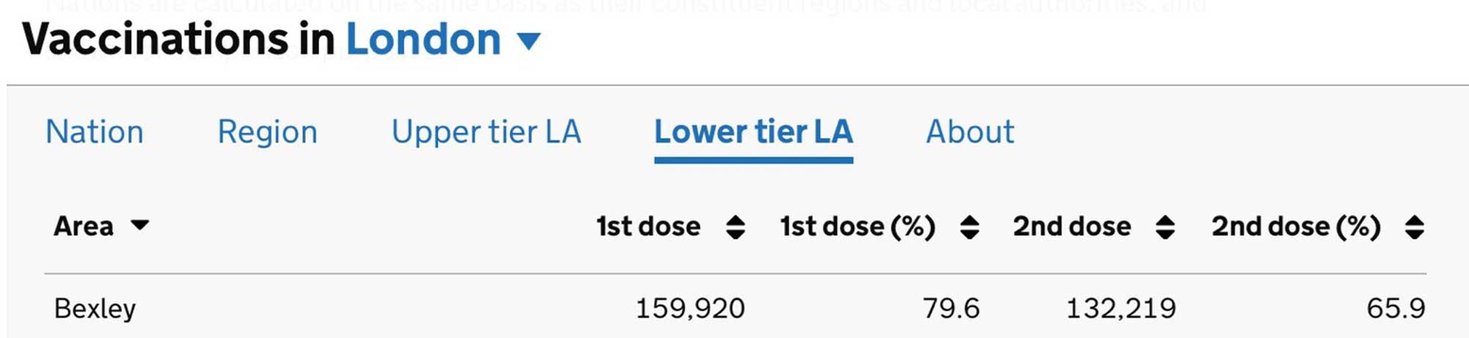Image resolution: width=1469 pixels, height=338 pixels.
Task: Open the London area selector link
Action: point(423,40)
